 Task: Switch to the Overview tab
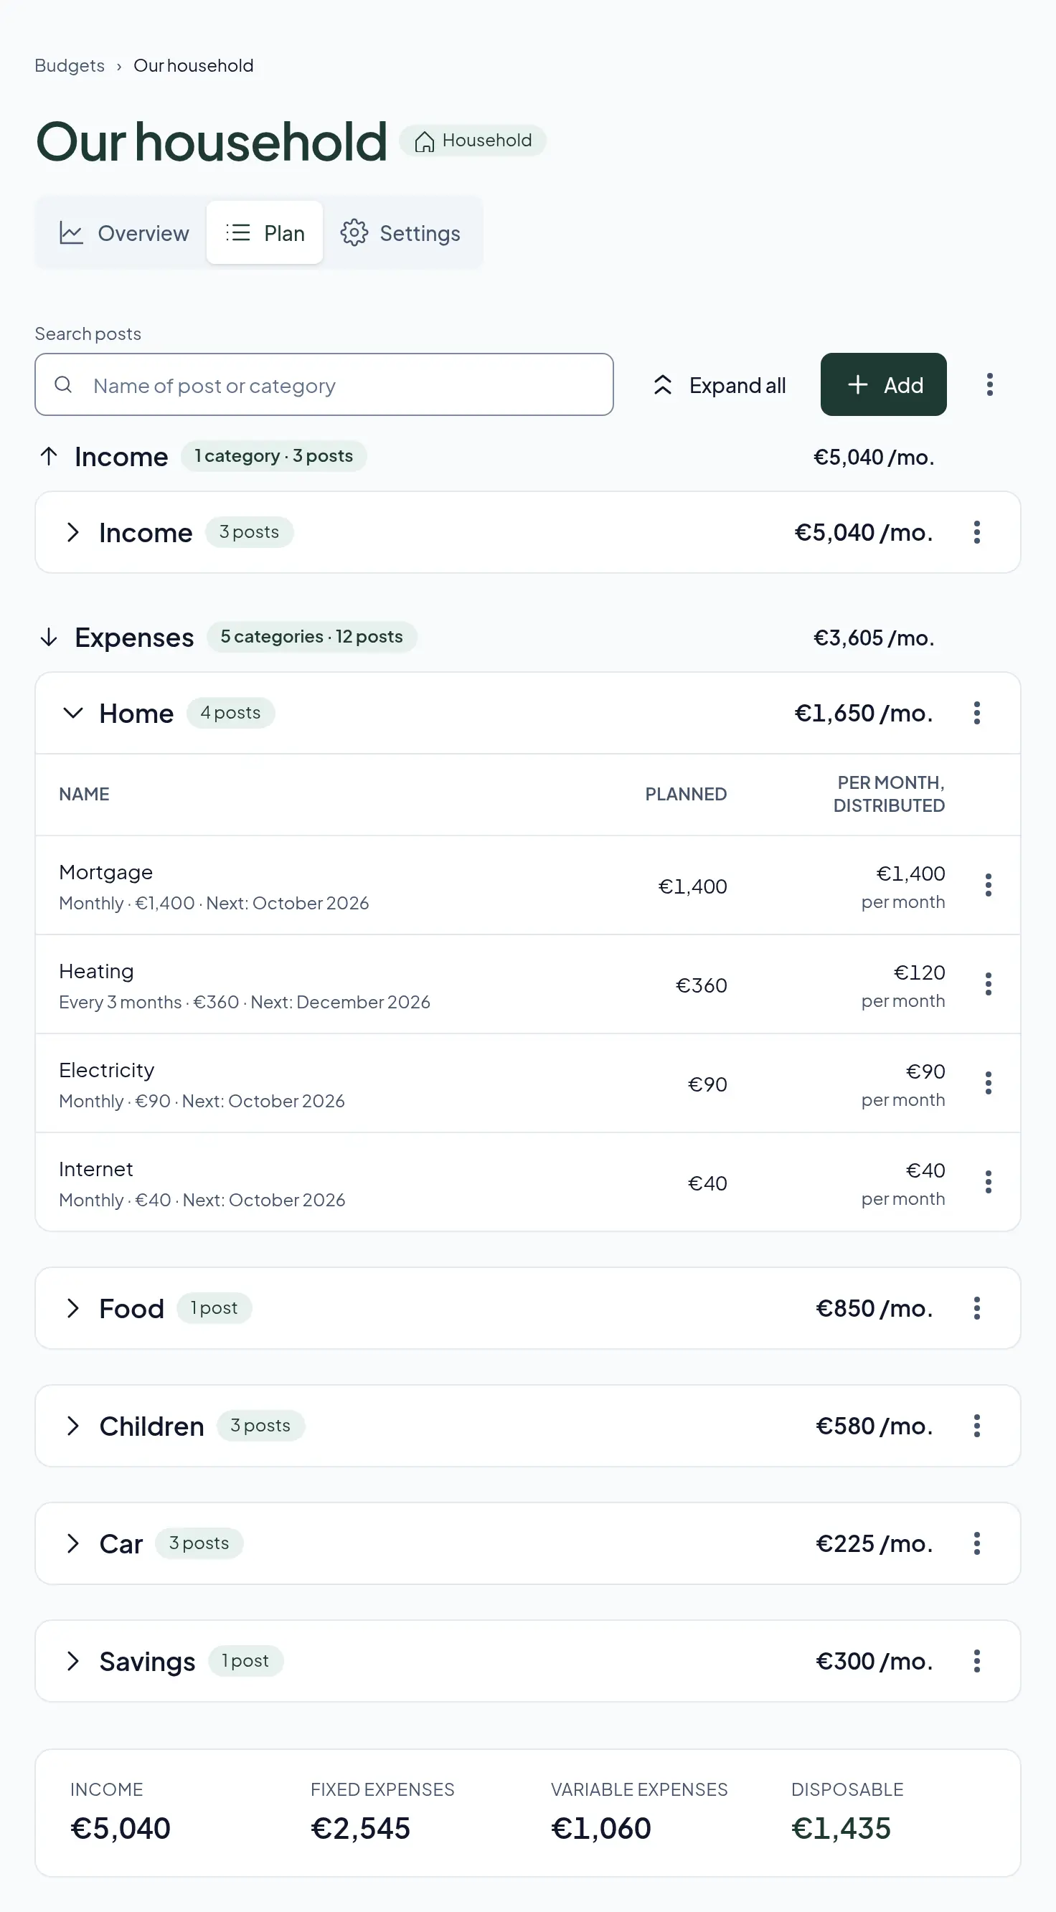(123, 233)
